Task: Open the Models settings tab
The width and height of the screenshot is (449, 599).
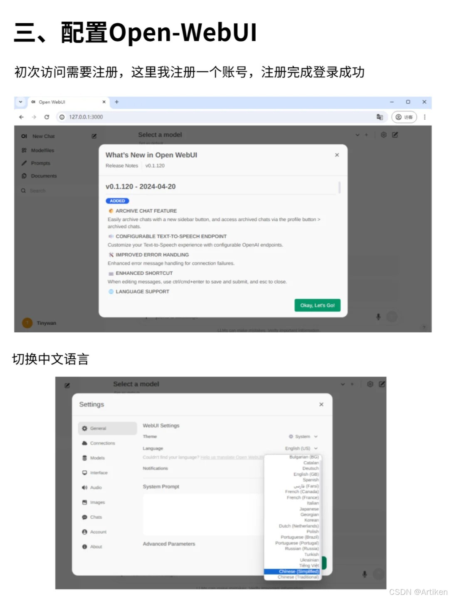Action: pos(107,458)
